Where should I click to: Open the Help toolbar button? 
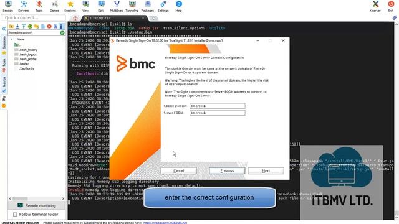[x=179, y=6]
